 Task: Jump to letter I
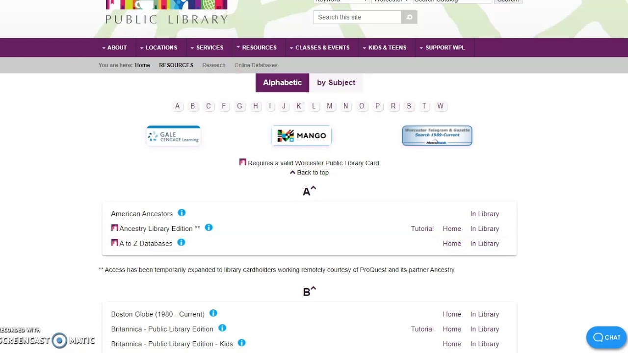[x=270, y=106]
